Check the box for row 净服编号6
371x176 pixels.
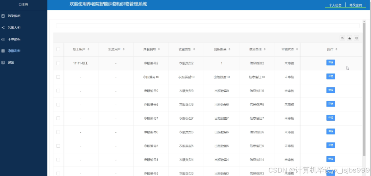[x=58, y=132]
